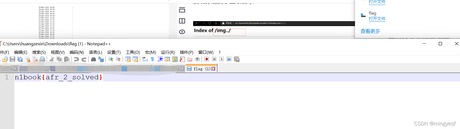The height and width of the screenshot is (129, 460).
Task: Open the 宏(M) menu
Action: pos(151,52)
